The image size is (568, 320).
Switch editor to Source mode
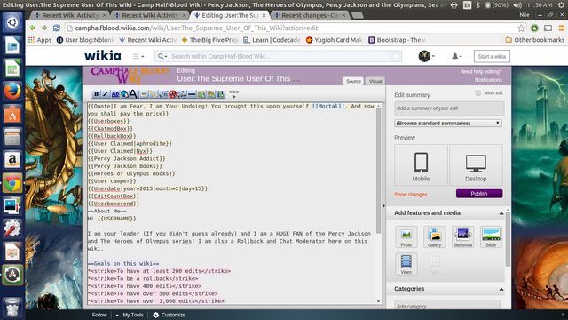pos(353,81)
